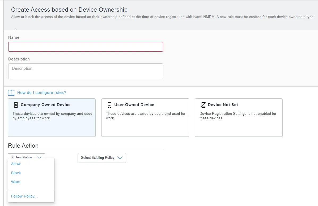Click the Device Not Set crossed-phone icon

point(203,105)
